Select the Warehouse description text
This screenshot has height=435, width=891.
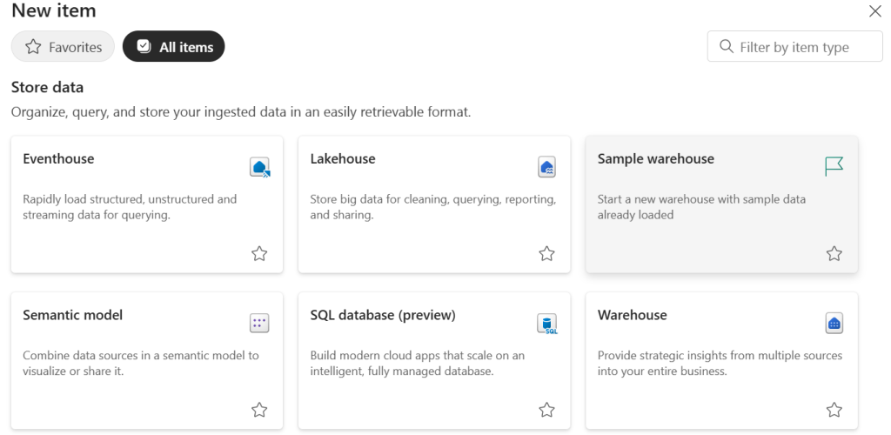pos(720,363)
